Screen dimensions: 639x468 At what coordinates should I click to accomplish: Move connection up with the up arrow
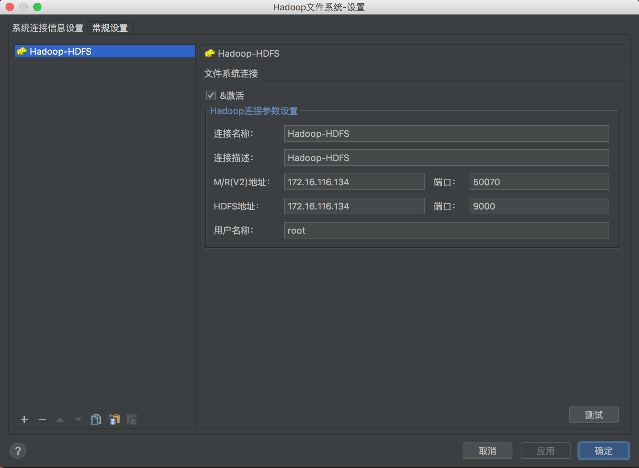tap(60, 420)
